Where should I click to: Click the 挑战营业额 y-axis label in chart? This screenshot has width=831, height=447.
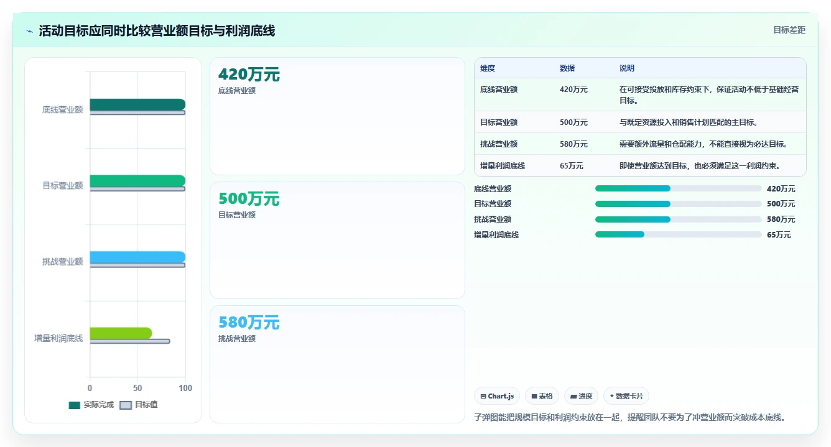[x=63, y=262]
